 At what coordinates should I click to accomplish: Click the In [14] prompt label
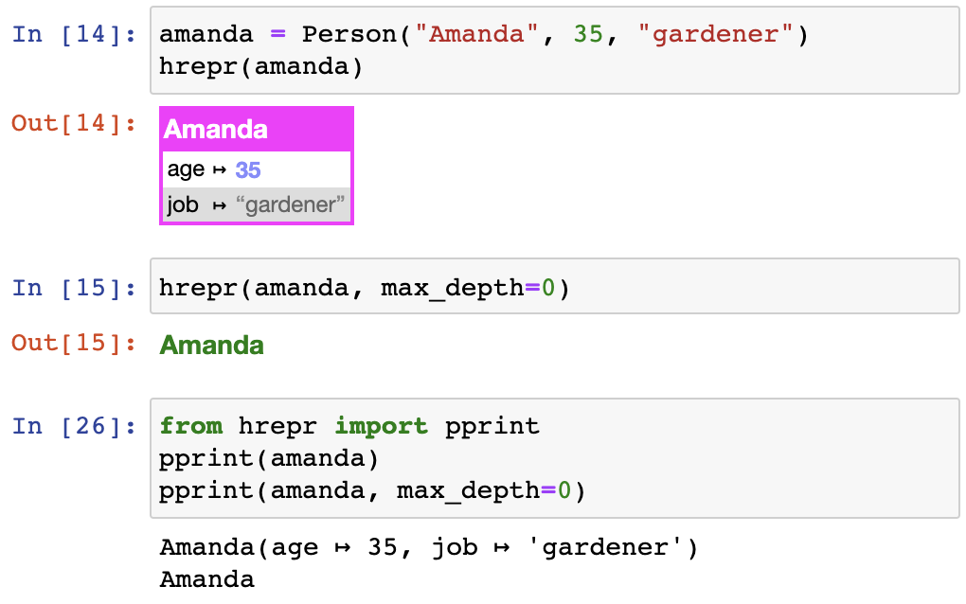tap(74, 34)
